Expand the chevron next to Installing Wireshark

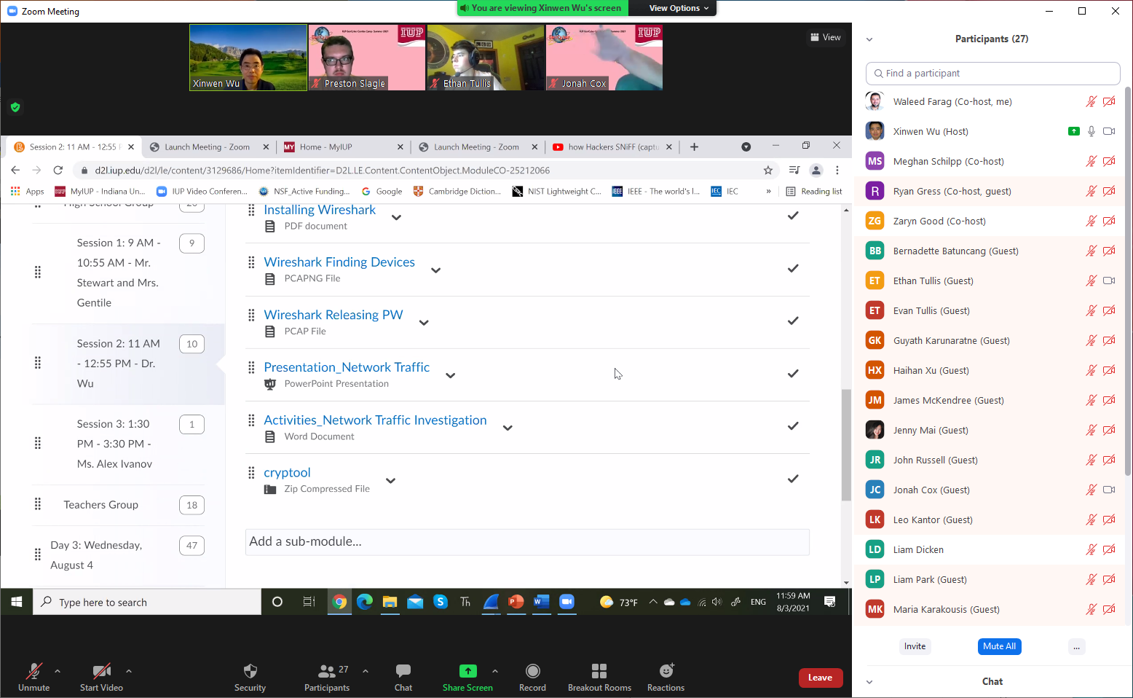396,217
